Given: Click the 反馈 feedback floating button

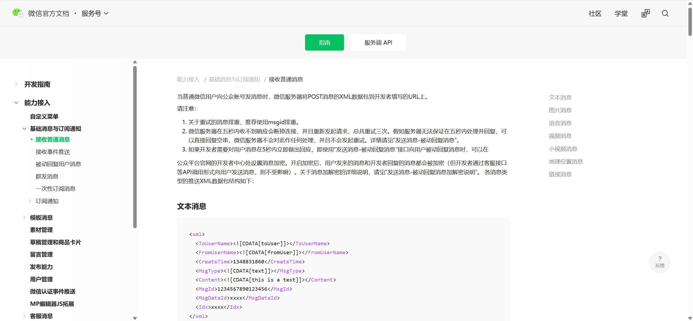Looking at the screenshot, I should click(x=660, y=262).
